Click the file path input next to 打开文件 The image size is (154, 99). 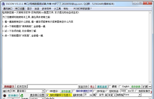(x=52, y=87)
